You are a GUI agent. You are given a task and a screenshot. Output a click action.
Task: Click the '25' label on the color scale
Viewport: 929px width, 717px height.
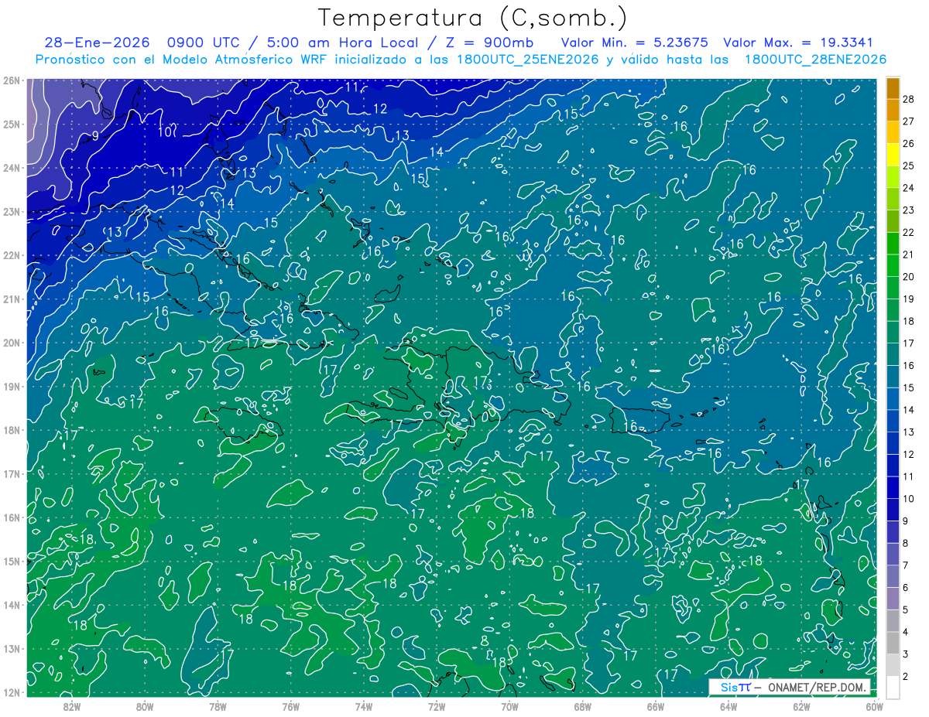point(909,166)
